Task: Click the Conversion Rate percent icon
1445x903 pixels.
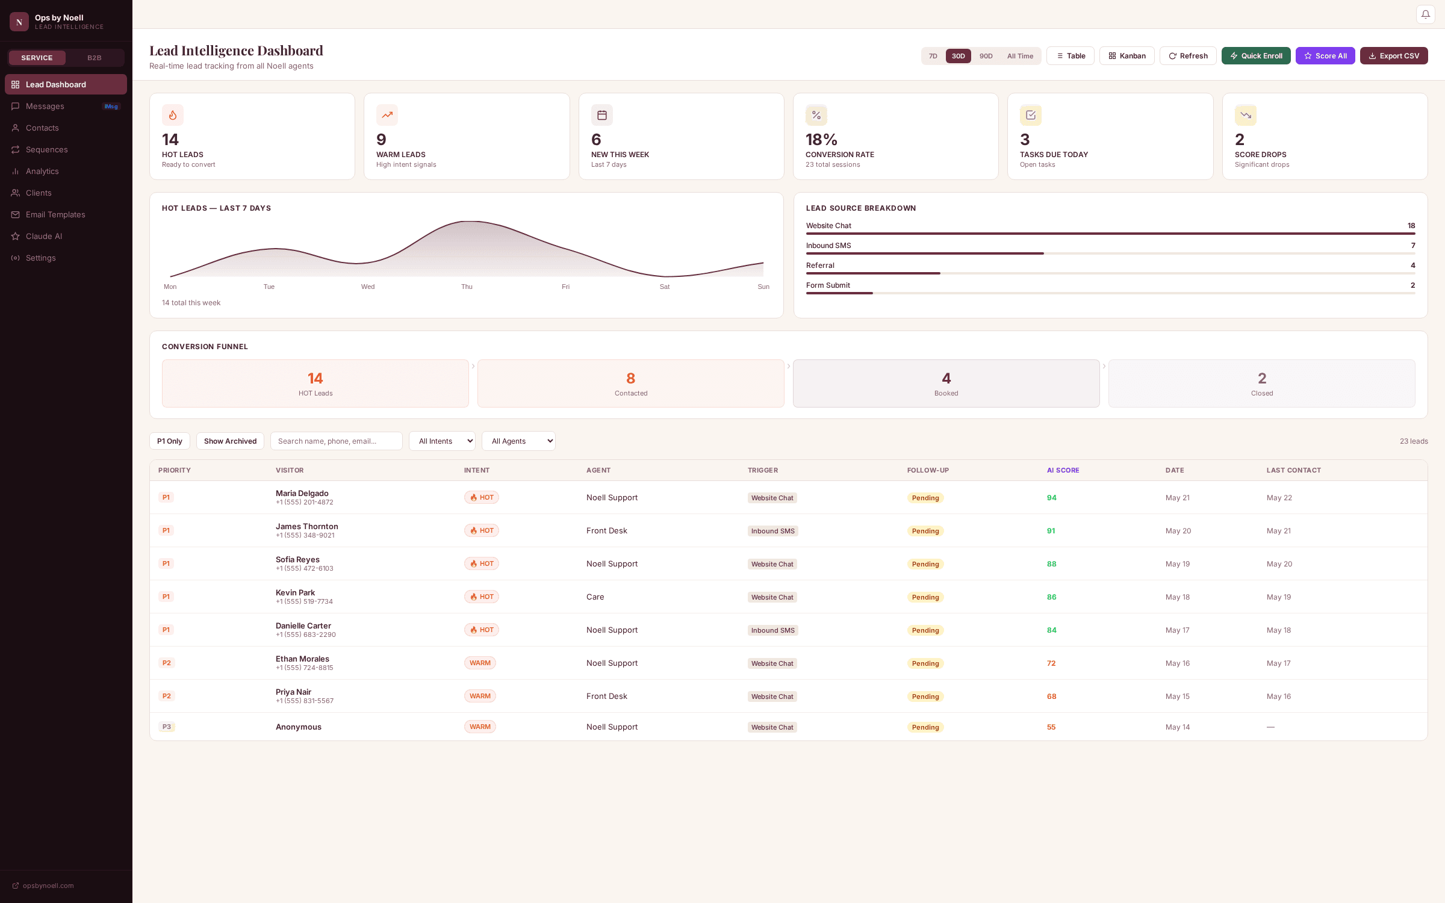Action: coord(816,115)
